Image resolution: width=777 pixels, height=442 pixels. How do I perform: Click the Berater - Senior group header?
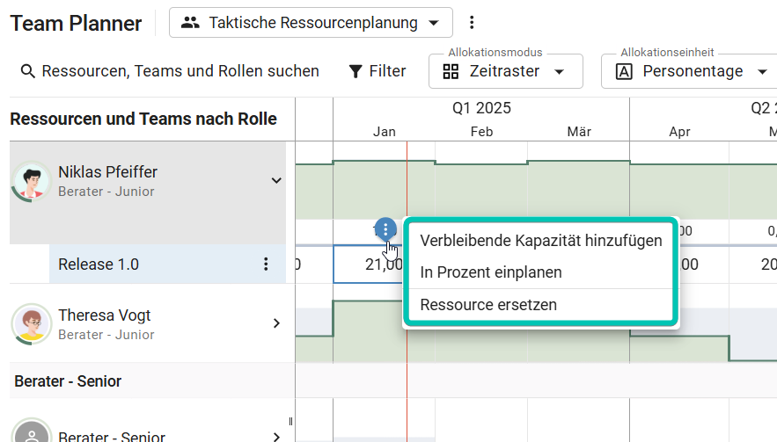pos(68,381)
